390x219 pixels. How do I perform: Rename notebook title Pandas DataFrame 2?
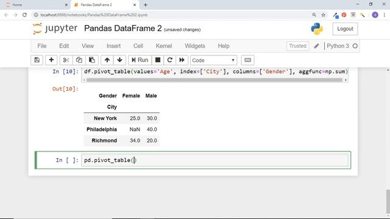(123, 29)
